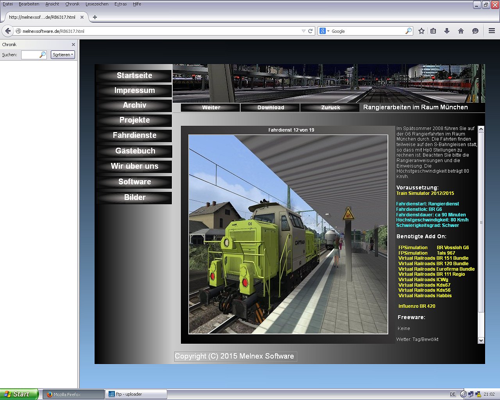
Task: Open the Lesezeichen menu
Action: [x=97, y=4]
